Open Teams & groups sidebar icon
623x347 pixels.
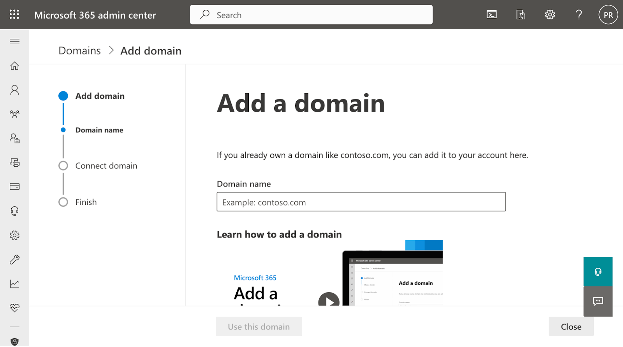click(x=14, y=114)
